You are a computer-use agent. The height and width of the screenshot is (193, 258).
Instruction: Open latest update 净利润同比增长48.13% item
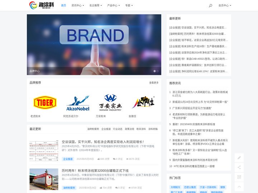pos(199,71)
